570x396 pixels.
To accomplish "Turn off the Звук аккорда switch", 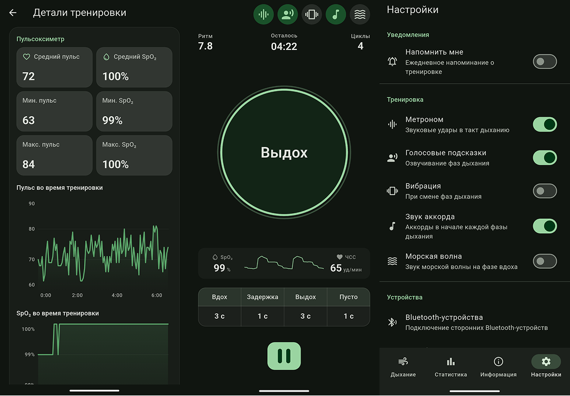I will pos(544,226).
